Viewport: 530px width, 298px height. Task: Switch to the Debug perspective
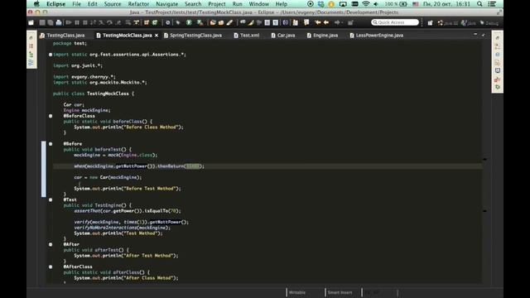coord(489,23)
